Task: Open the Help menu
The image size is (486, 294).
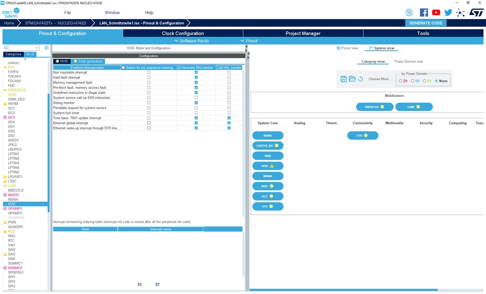Action: pos(149,13)
